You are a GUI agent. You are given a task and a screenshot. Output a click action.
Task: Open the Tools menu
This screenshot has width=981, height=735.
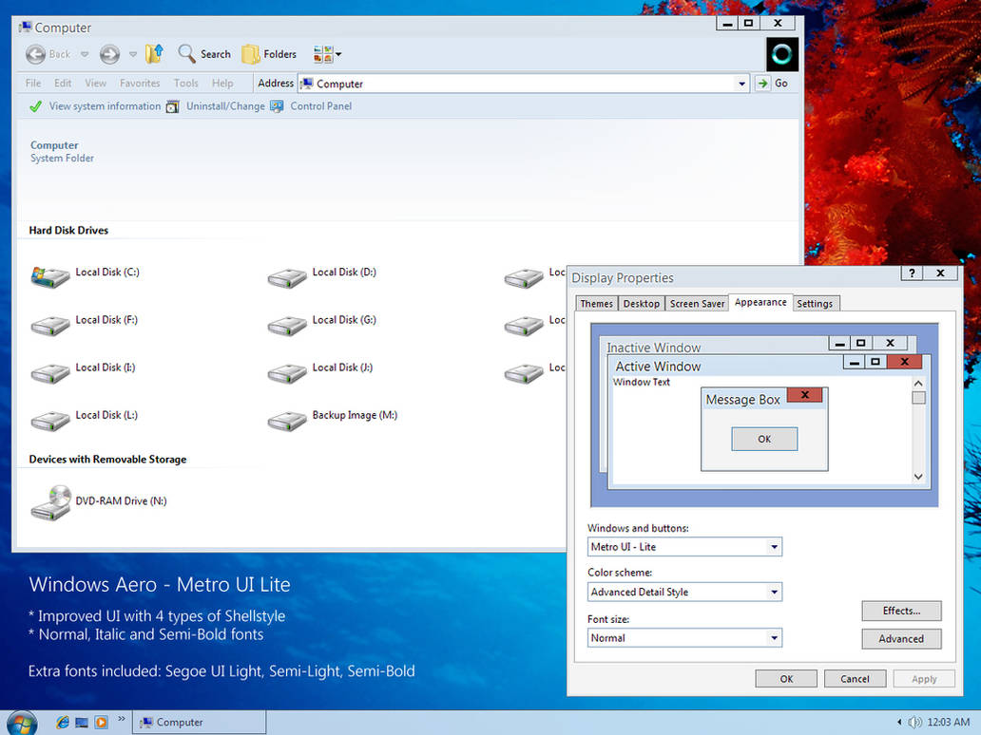coord(185,84)
